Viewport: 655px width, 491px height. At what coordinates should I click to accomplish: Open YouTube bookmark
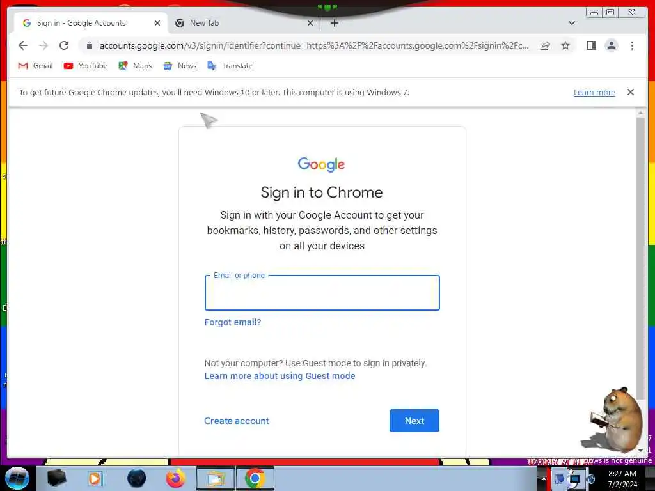(85, 66)
